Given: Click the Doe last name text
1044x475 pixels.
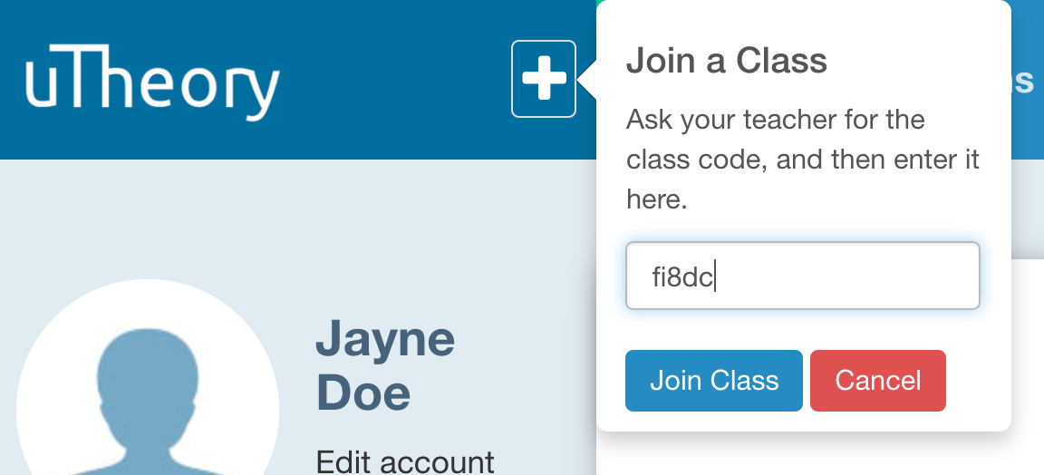Looking at the screenshot, I should [362, 392].
